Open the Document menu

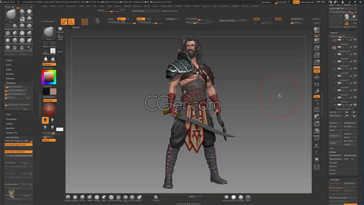tap(71, 6)
